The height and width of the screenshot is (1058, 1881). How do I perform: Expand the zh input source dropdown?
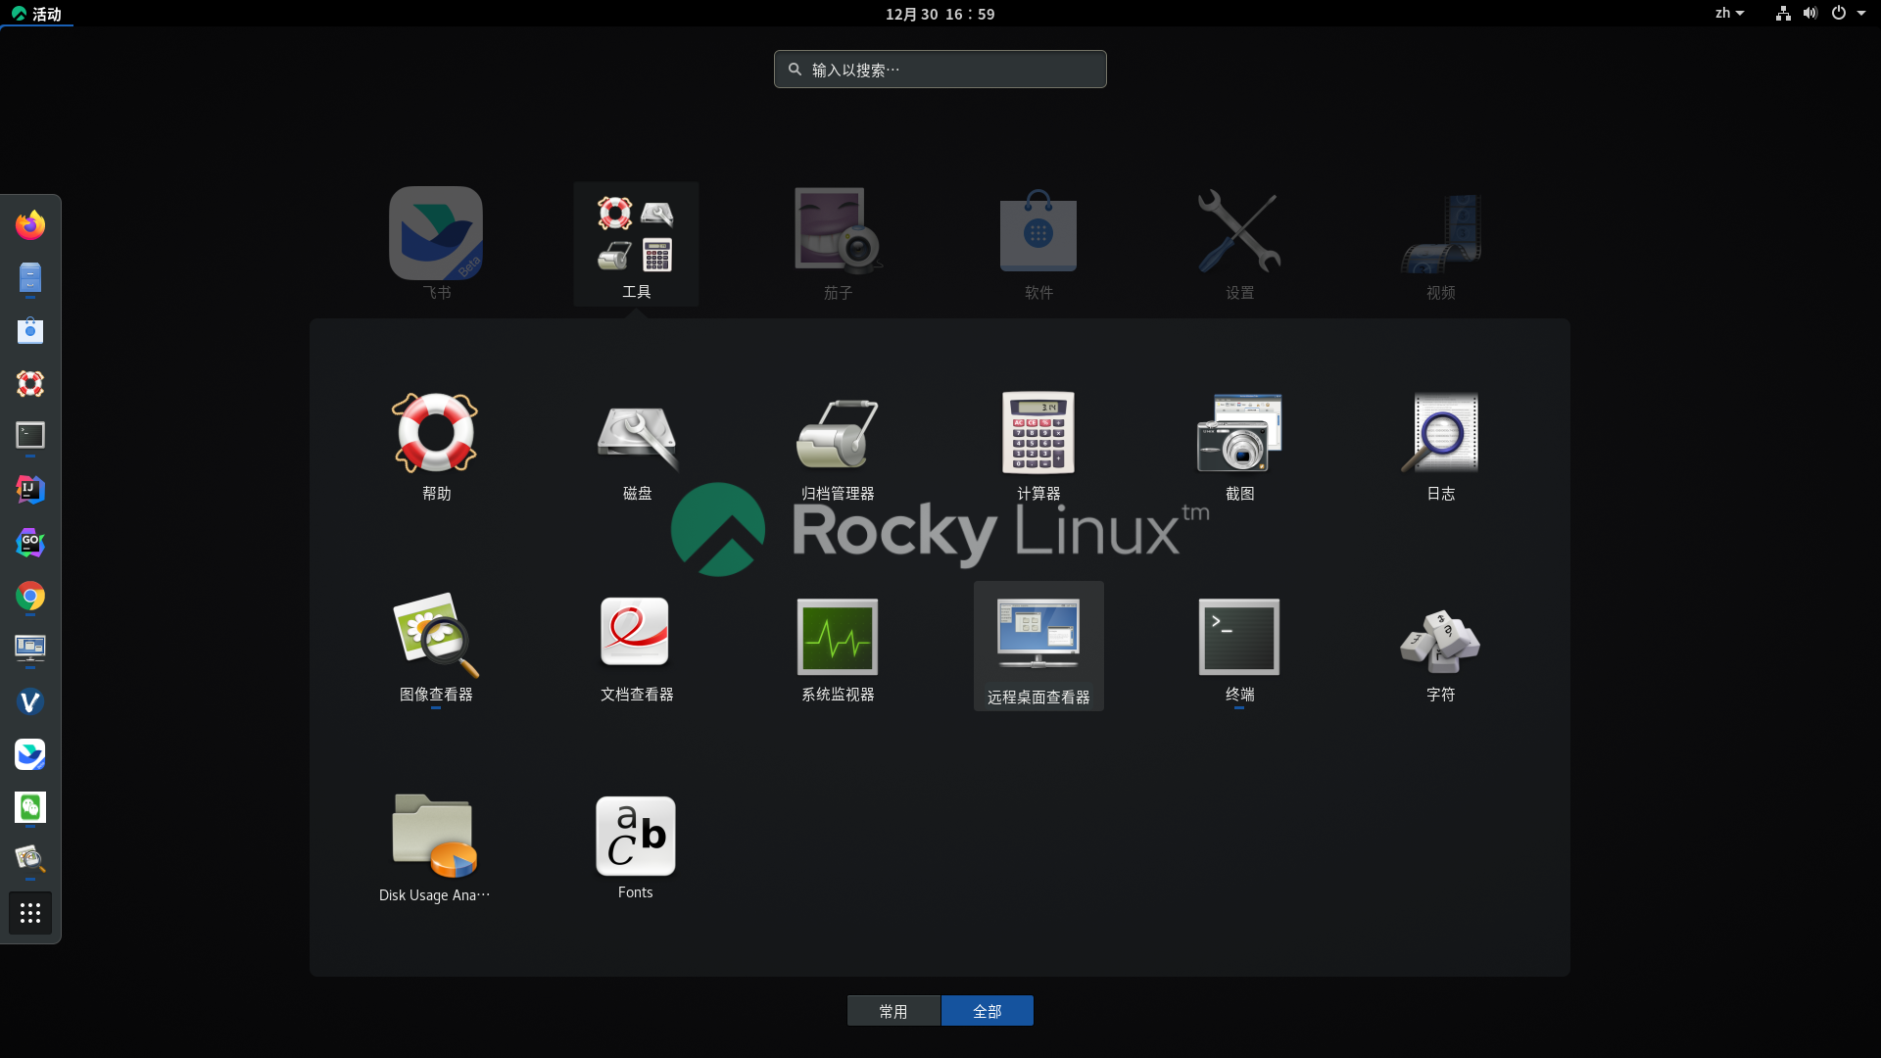coord(1729,14)
